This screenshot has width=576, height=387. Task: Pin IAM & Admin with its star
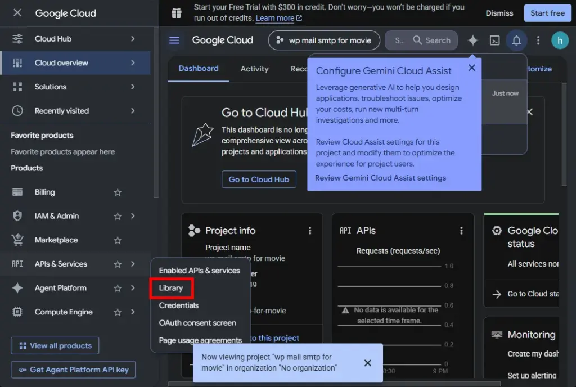[118, 216]
